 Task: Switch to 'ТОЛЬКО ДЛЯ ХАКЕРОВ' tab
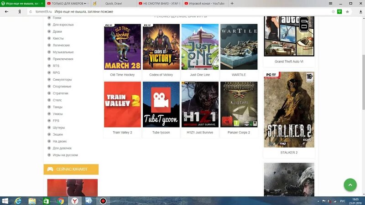68,4
